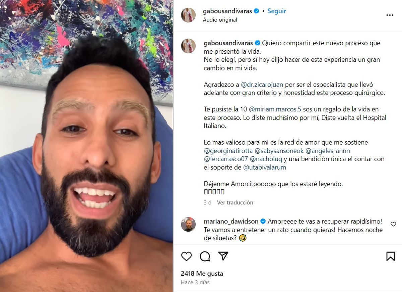Open the three-dot more options menu
402x292 pixels.
(x=390, y=15)
